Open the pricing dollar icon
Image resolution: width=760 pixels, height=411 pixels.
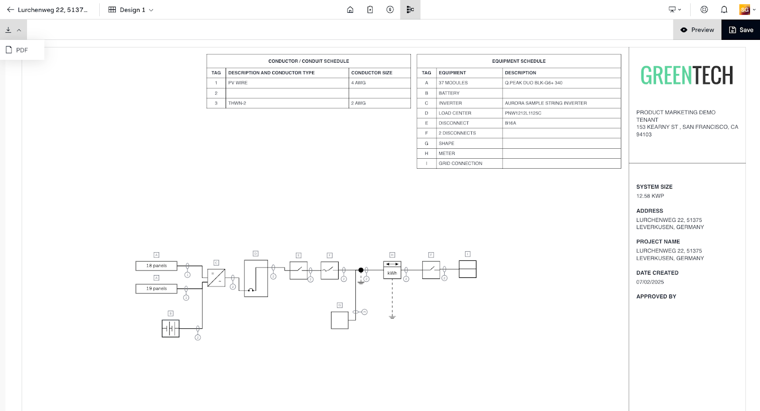390,10
